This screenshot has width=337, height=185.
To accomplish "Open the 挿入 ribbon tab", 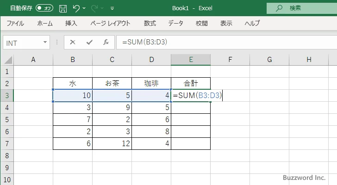I will point(71,23).
